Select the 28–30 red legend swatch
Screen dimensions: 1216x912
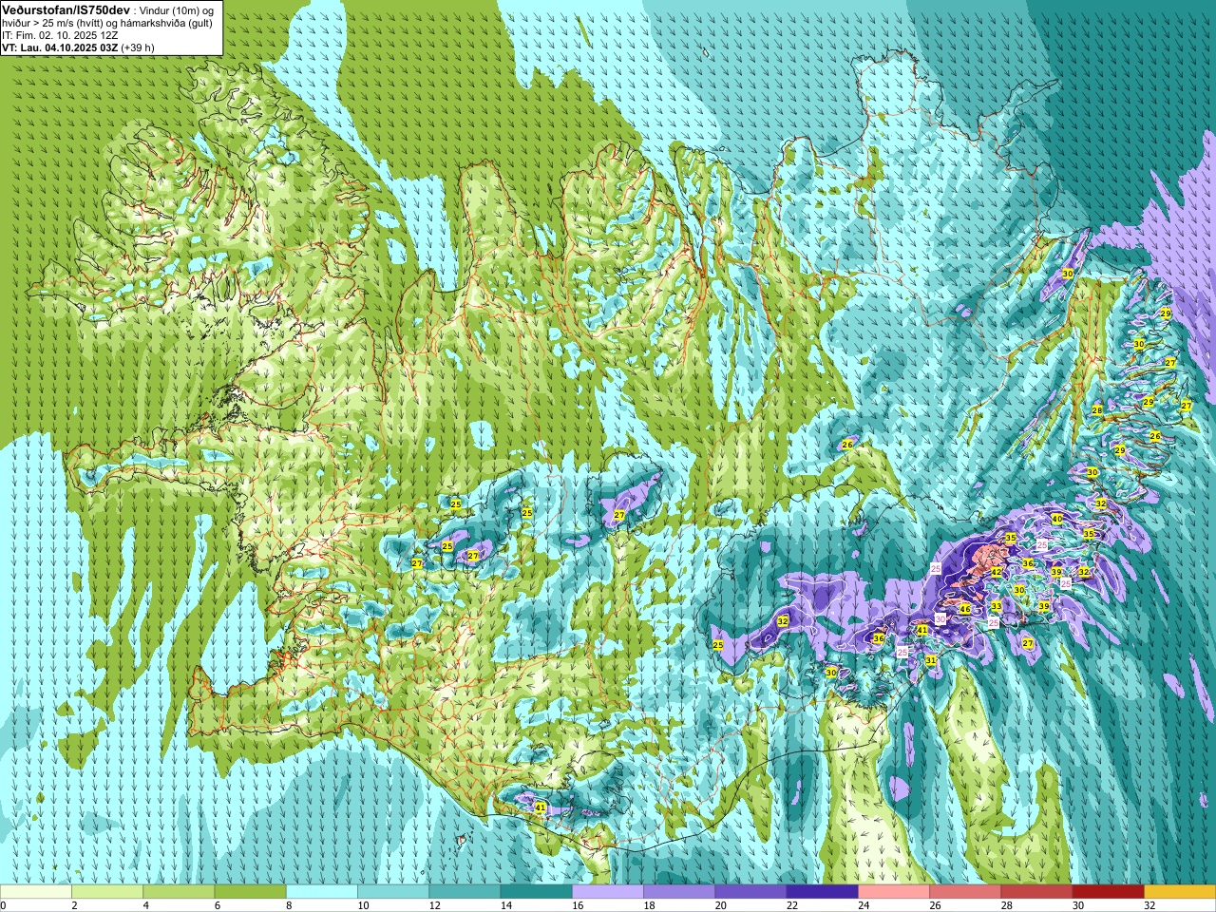click(1036, 891)
